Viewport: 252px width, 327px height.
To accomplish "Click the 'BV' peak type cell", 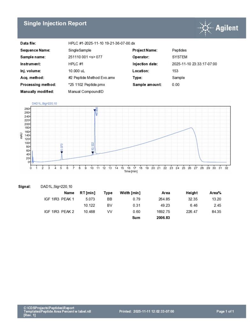I will click(x=110, y=205).
